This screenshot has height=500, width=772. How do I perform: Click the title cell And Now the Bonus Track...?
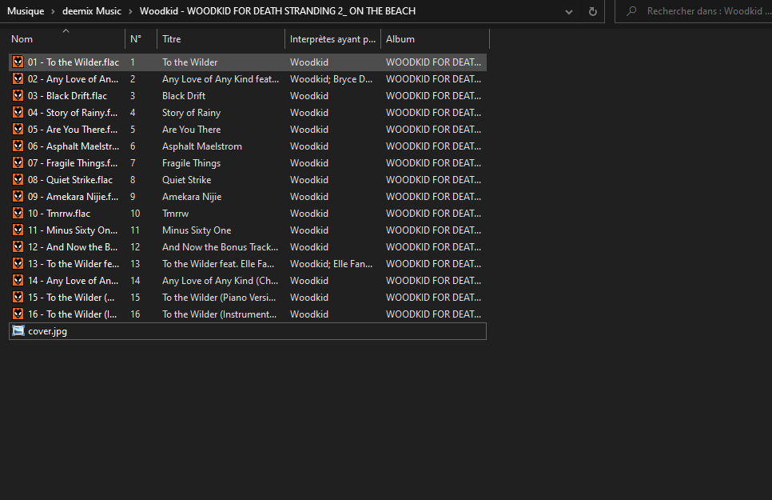point(220,246)
